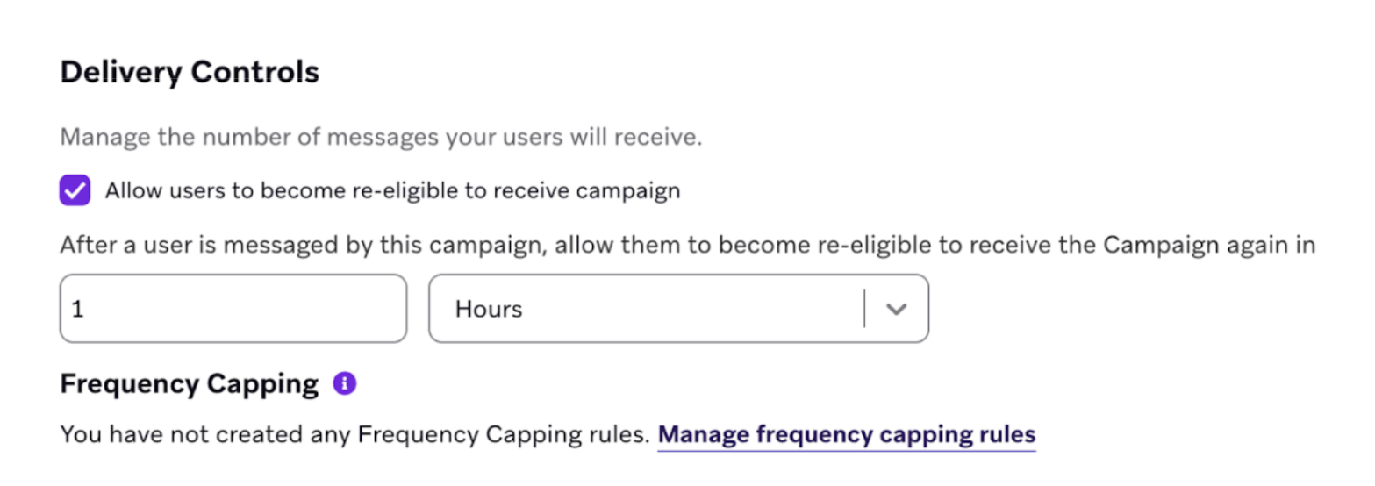Image resolution: width=1375 pixels, height=486 pixels.
Task: Open info tooltip beside Frequency Capping
Action: [345, 383]
